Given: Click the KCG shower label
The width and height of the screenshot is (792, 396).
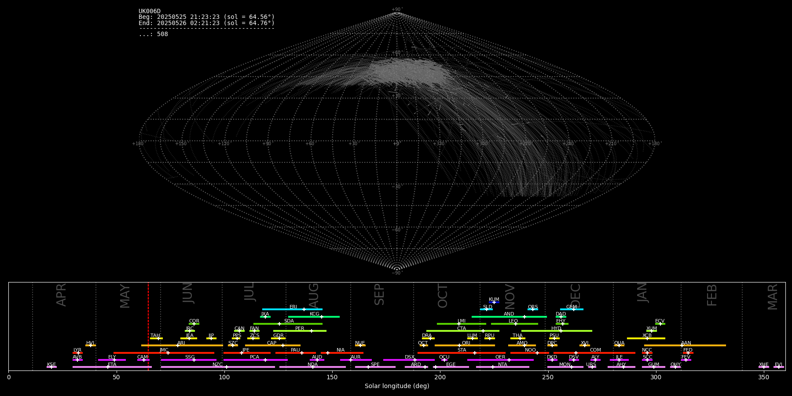Looking at the screenshot, I should (315, 314).
